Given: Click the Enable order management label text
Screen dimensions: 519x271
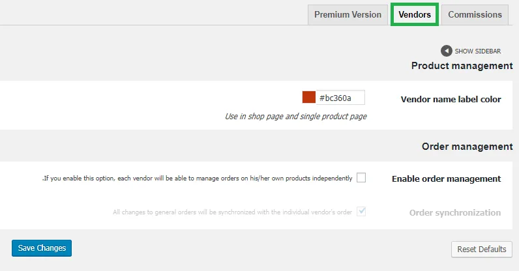Looking at the screenshot, I should [x=446, y=179].
